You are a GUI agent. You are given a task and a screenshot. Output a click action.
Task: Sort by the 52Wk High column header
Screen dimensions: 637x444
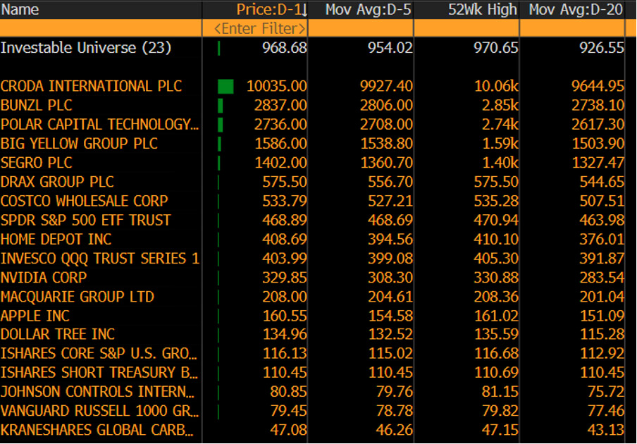click(466, 9)
